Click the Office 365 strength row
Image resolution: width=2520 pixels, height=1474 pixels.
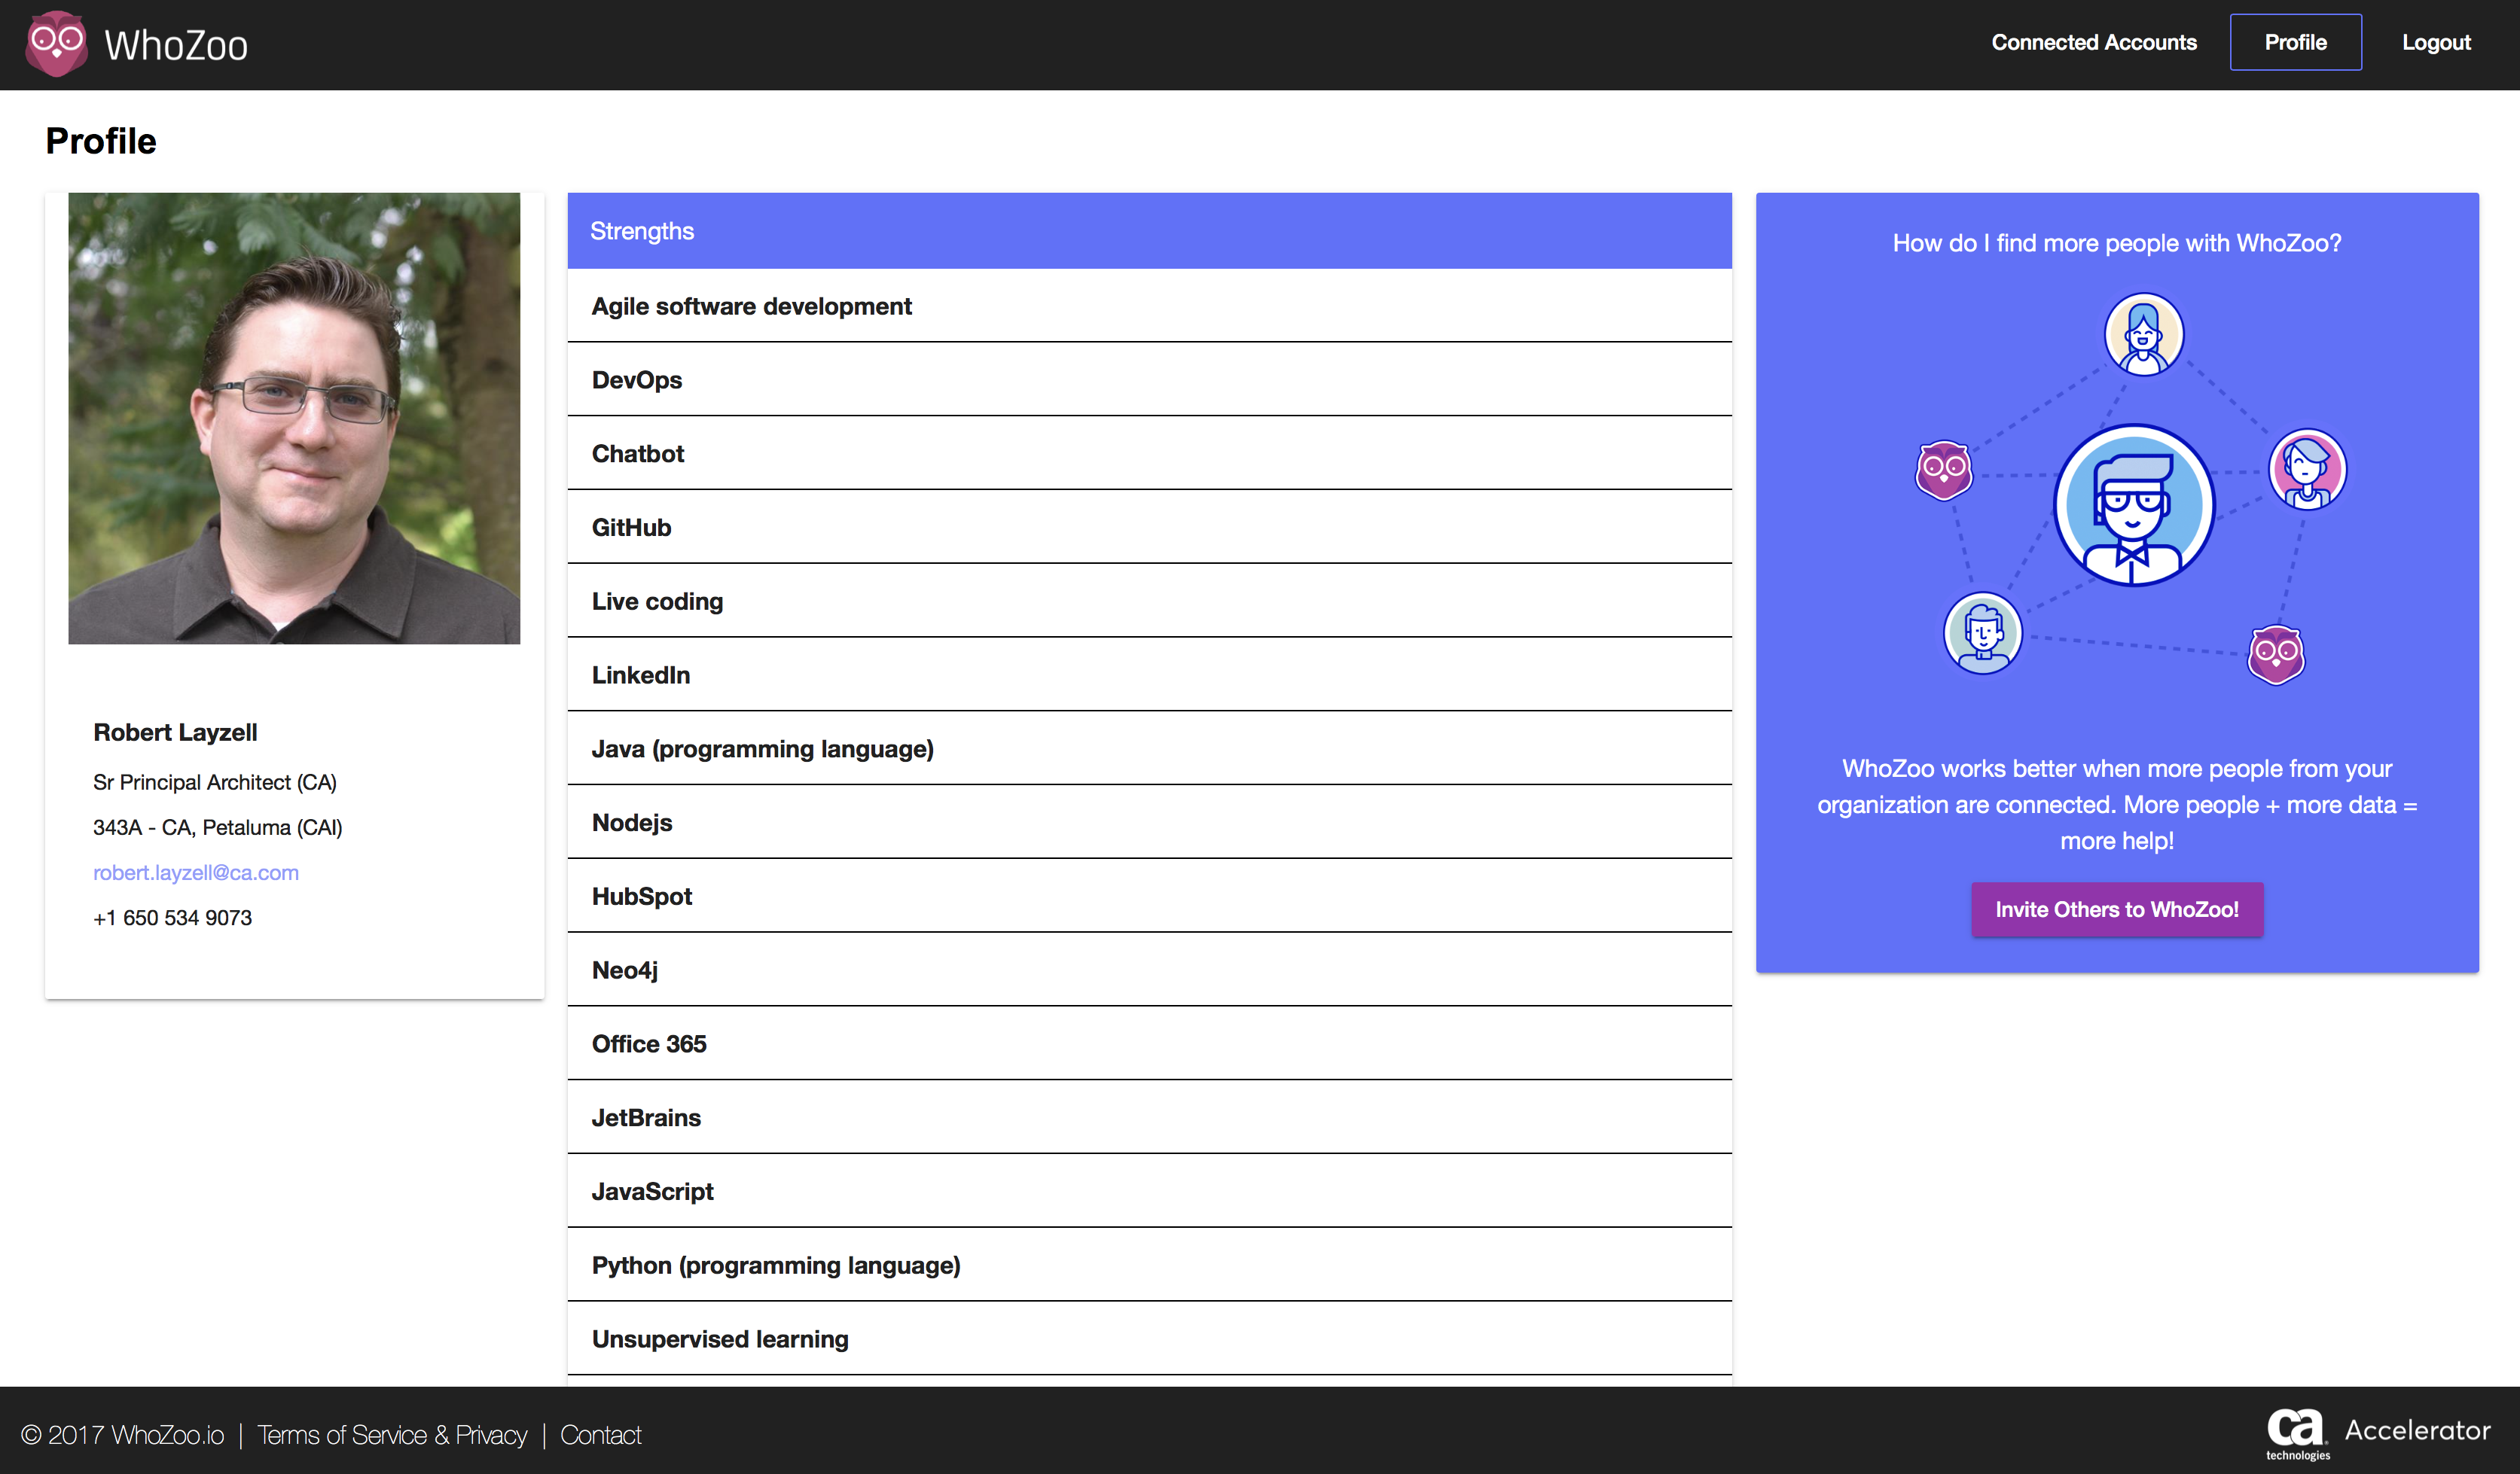tap(1149, 1044)
